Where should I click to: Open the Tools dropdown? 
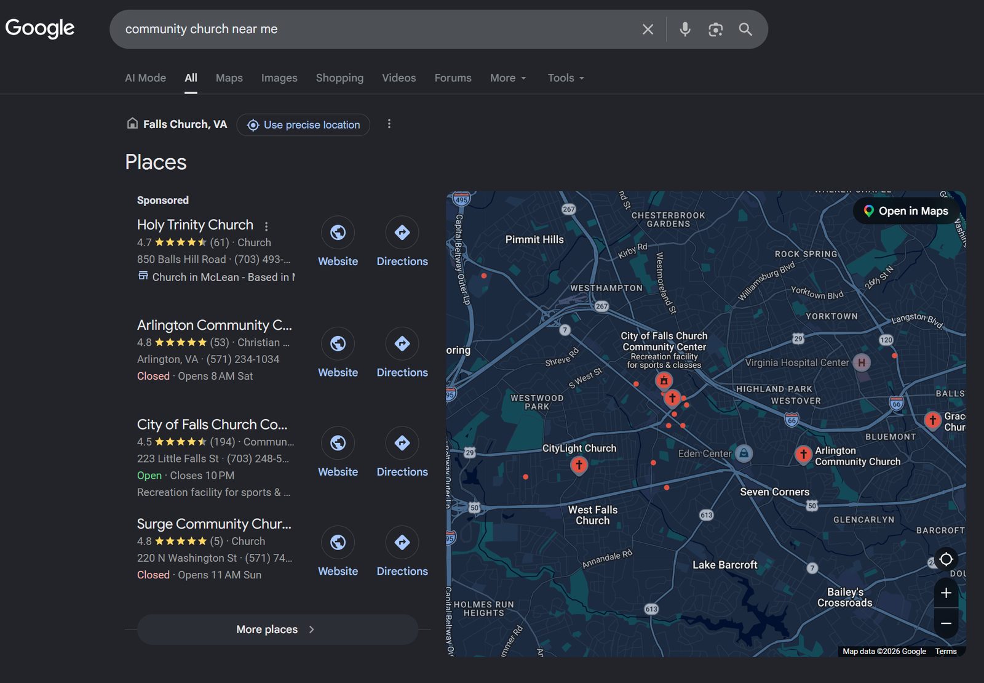(566, 78)
